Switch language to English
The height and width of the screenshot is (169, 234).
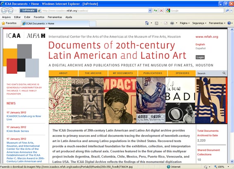pos(200,44)
